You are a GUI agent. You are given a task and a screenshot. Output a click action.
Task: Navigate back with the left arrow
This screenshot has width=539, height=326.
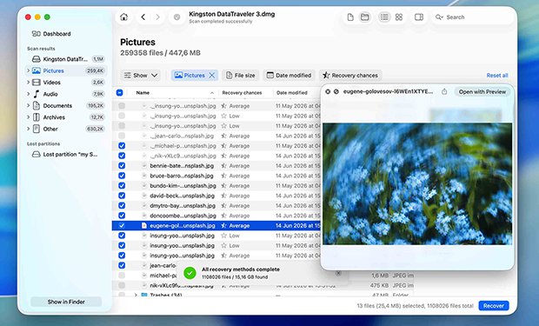(143, 17)
